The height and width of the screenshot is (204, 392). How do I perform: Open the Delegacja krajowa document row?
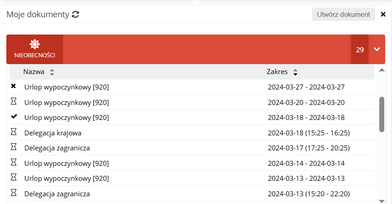tap(192, 133)
